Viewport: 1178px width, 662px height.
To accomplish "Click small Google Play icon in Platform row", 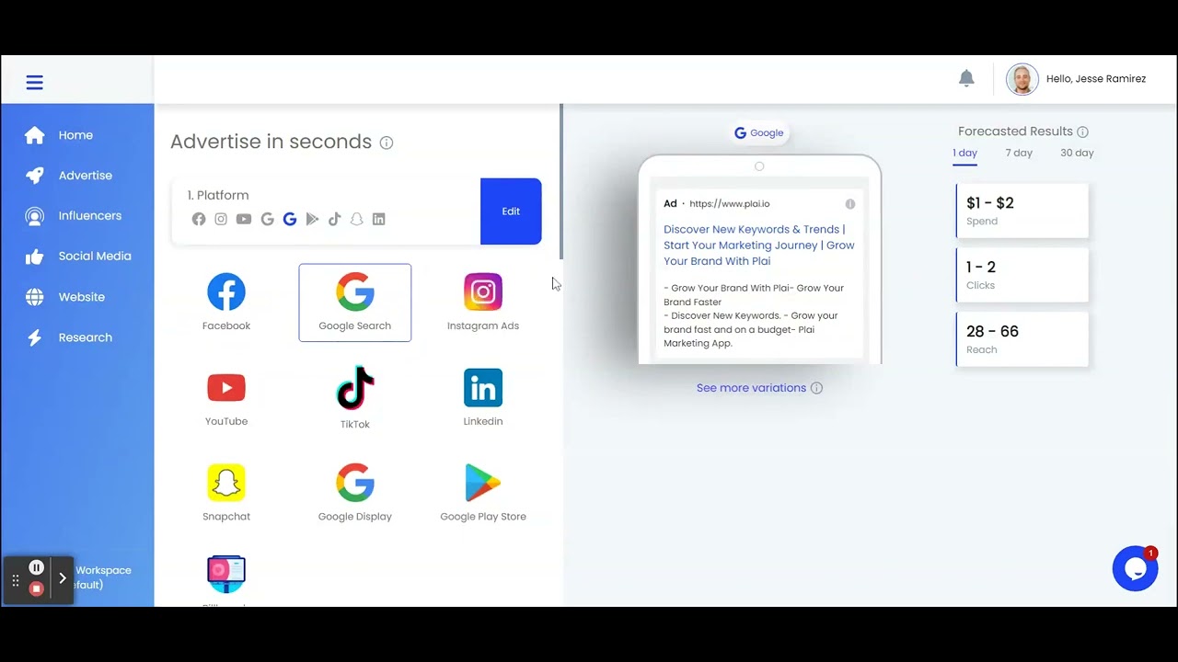I will (312, 219).
